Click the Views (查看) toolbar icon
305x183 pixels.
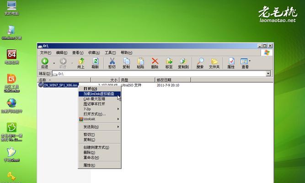pos(244,61)
